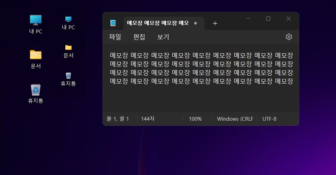Add a new tab with the plus button

(x=215, y=23)
